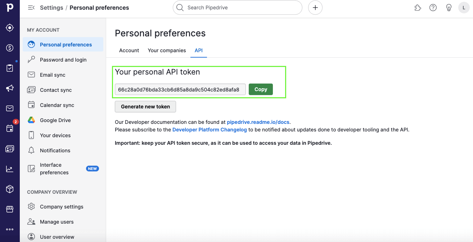Open Mail envelope icon in left rail
The height and width of the screenshot is (242, 473).
[x=10, y=108]
